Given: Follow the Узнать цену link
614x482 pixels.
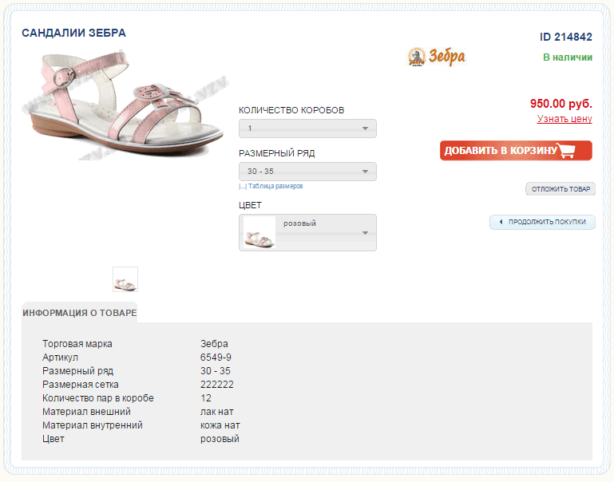Looking at the screenshot, I should 564,119.
